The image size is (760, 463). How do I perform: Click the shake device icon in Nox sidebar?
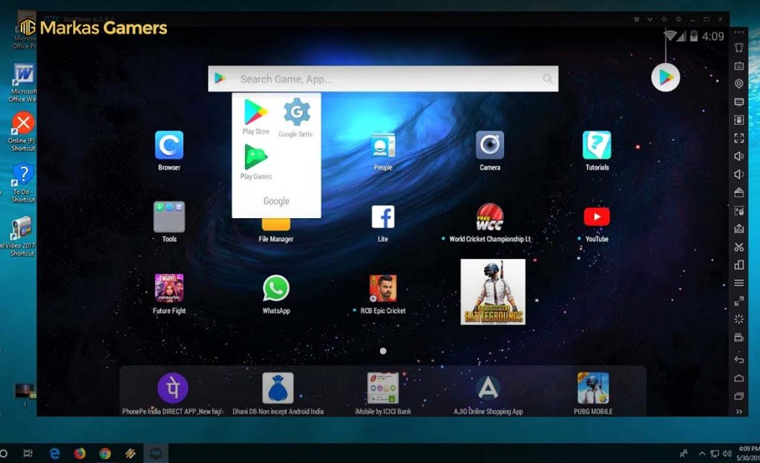[x=738, y=47]
